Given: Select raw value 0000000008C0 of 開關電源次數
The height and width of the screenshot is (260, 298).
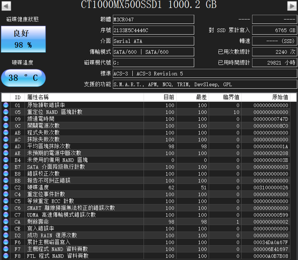Looking at the screenshot, I should [271, 126].
